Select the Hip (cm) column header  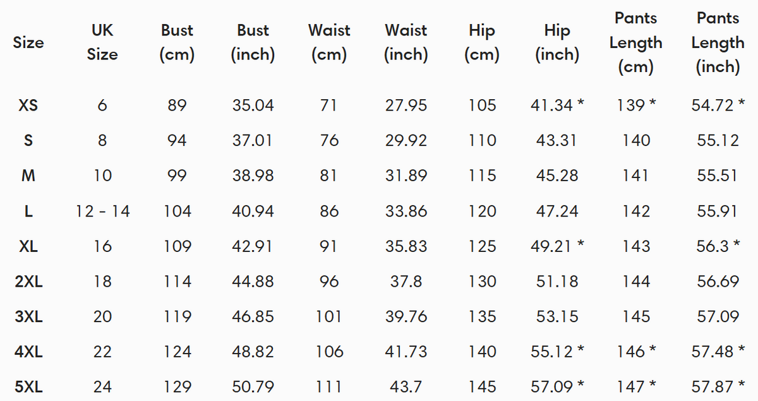click(482, 42)
